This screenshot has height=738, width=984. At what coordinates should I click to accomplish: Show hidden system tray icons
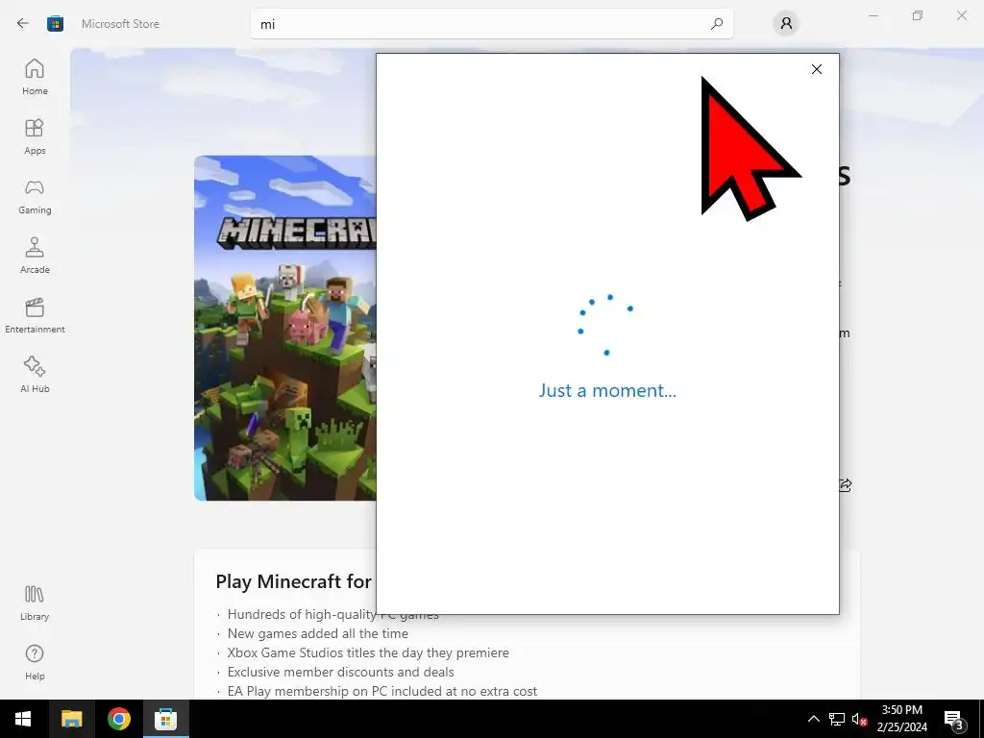(x=813, y=719)
